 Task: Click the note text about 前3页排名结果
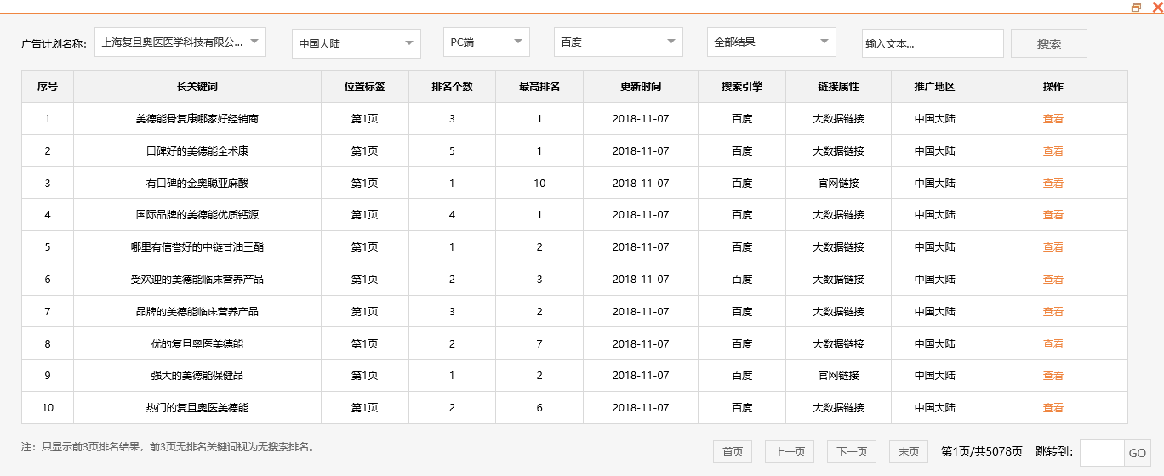(x=168, y=446)
